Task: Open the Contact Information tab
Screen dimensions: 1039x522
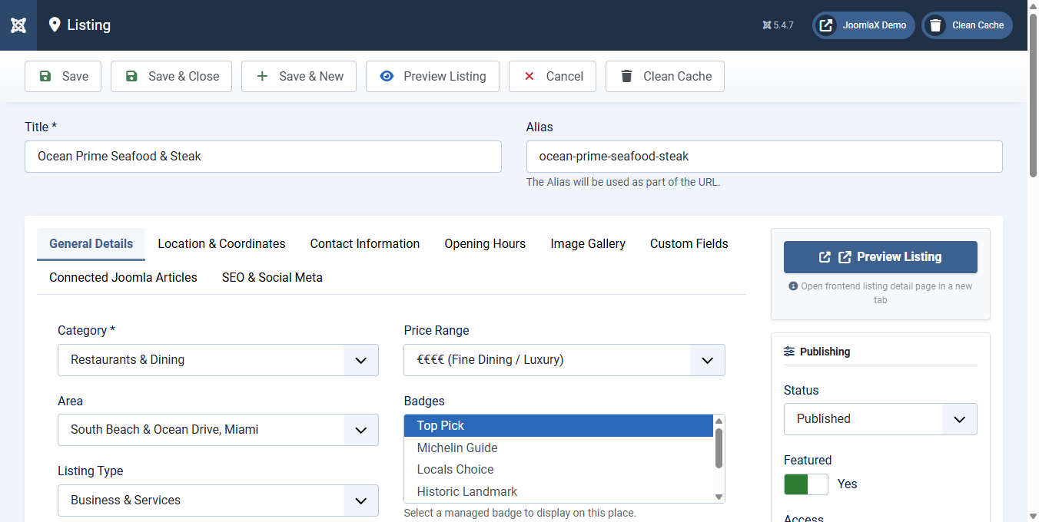Action: click(x=365, y=244)
